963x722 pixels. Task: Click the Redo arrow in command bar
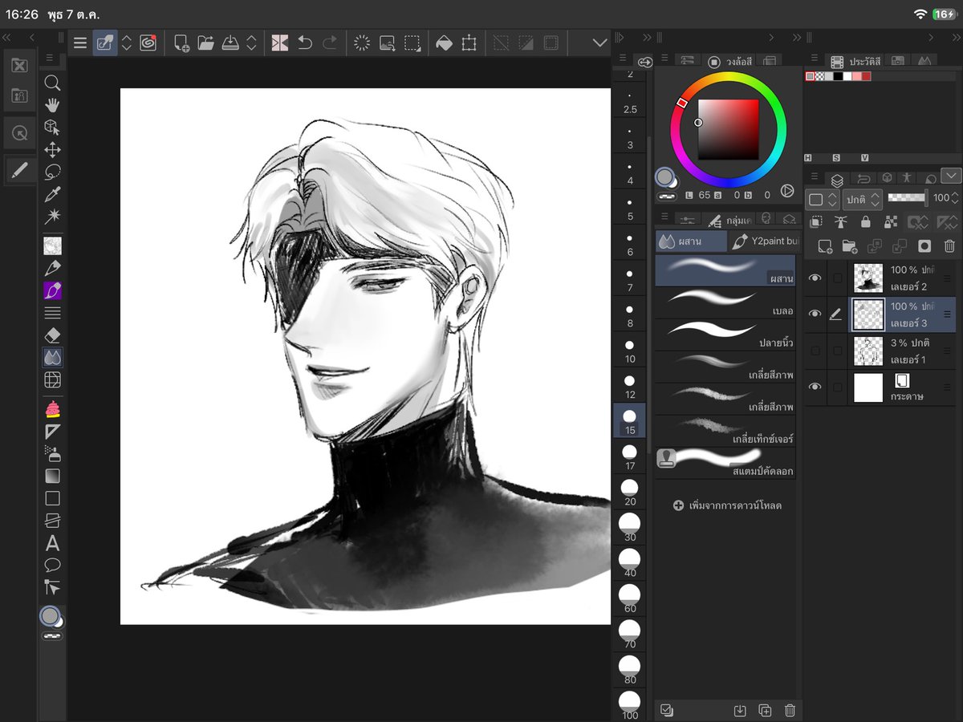coord(329,43)
